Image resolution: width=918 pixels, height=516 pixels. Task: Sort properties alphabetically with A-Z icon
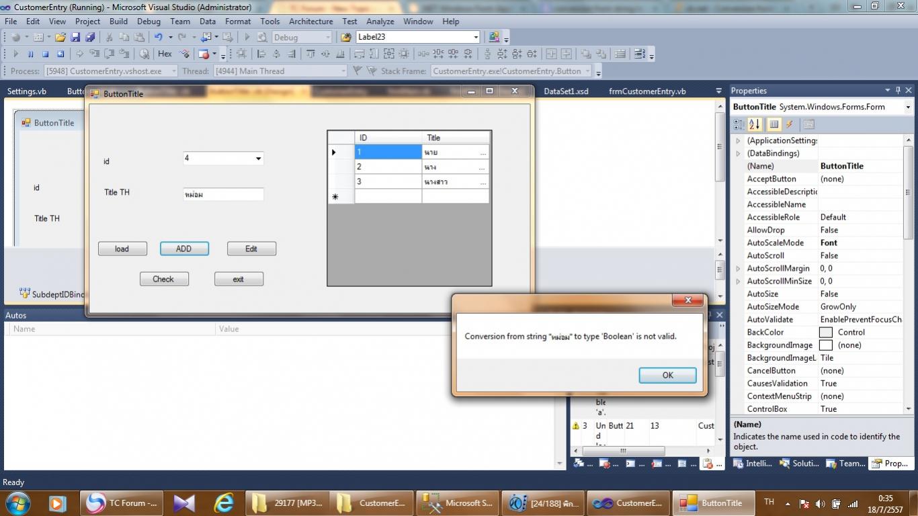coord(755,124)
